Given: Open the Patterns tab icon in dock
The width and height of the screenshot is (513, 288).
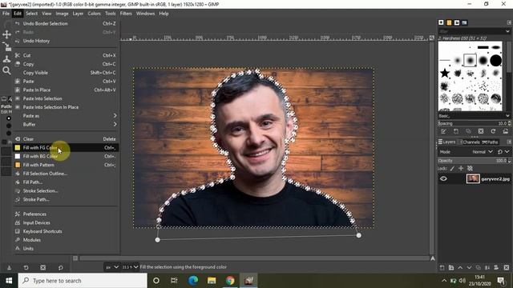Looking at the screenshot, I should [x=449, y=22].
